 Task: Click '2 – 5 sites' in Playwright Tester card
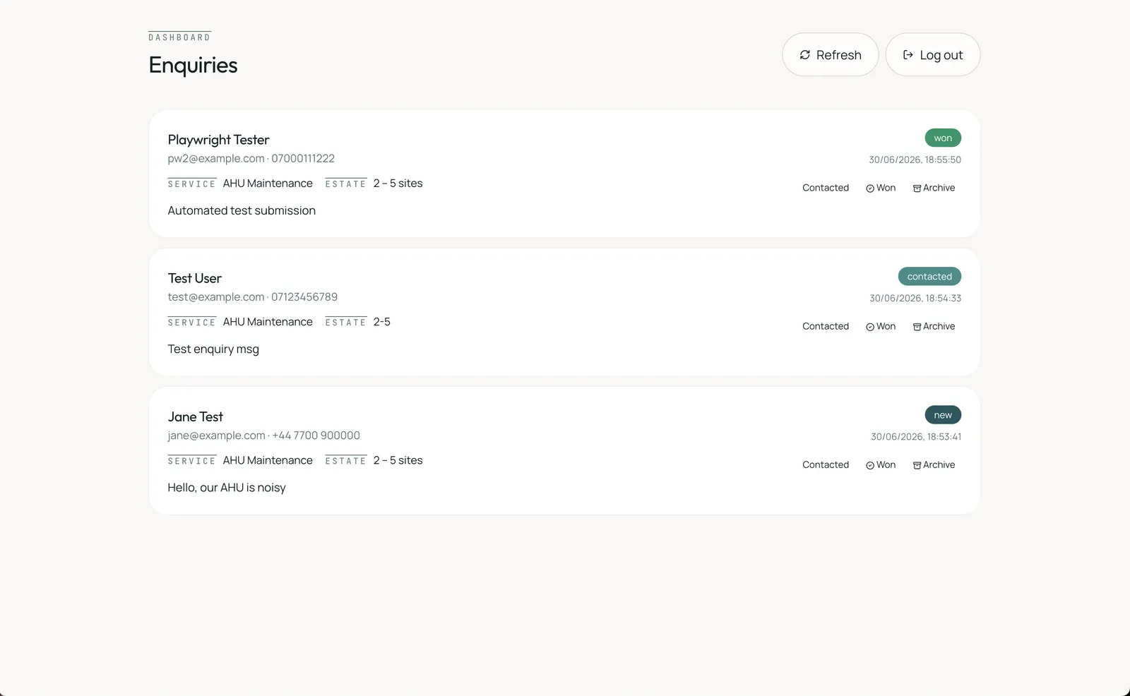coord(398,184)
